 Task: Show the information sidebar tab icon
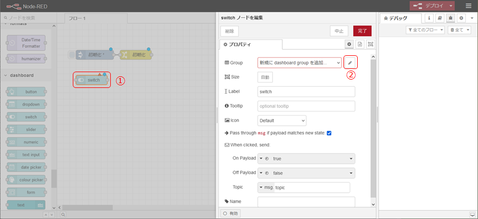coord(429,18)
